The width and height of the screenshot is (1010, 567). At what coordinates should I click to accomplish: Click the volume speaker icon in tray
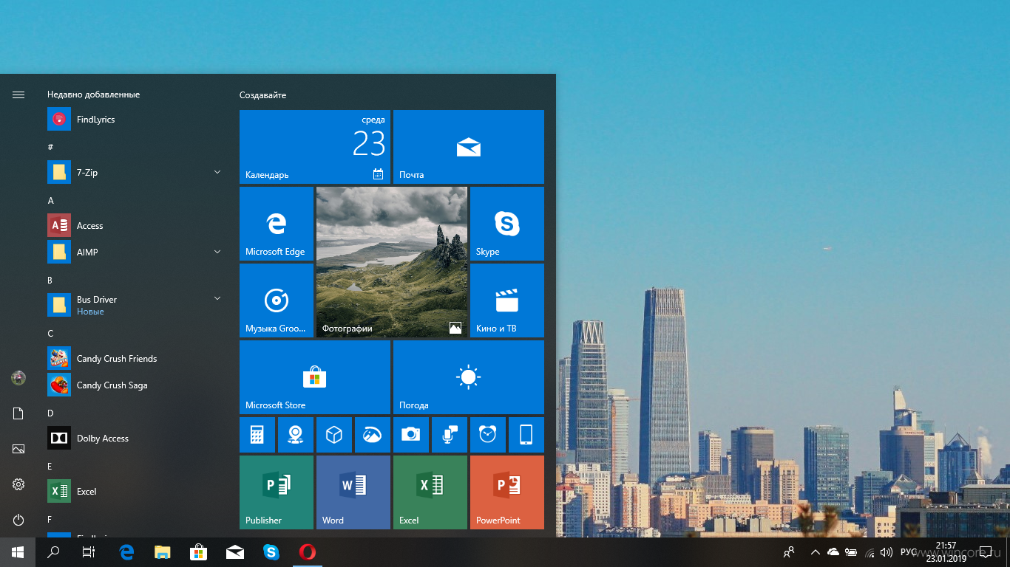(887, 552)
